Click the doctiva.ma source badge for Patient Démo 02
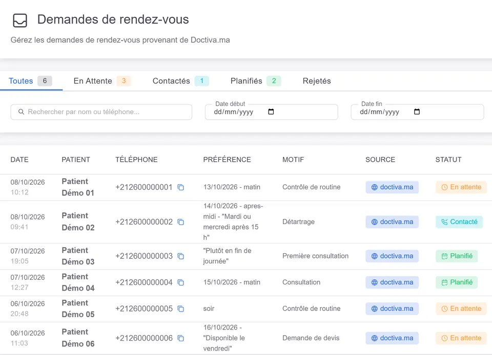The height and width of the screenshot is (355, 492). (392, 222)
